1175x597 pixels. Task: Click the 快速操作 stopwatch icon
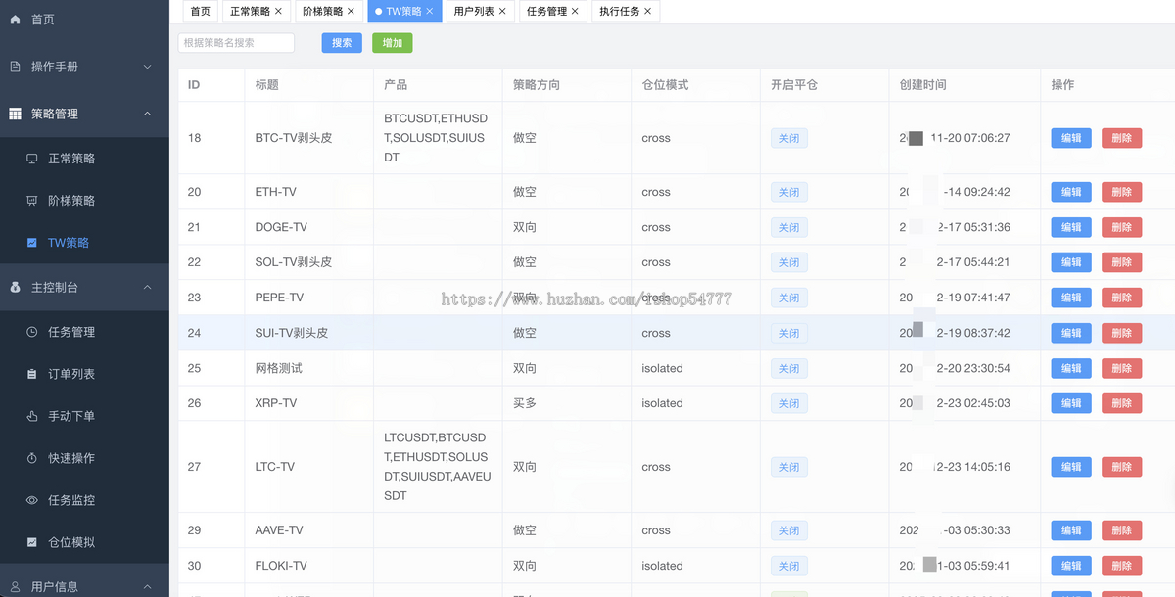tap(31, 458)
